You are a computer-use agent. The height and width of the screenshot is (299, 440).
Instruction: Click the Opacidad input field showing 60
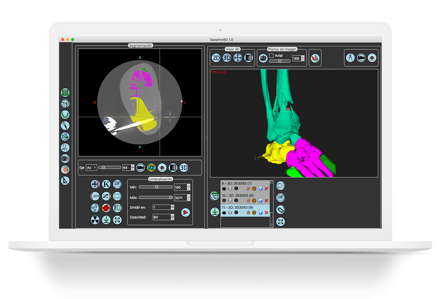tap(162, 217)
